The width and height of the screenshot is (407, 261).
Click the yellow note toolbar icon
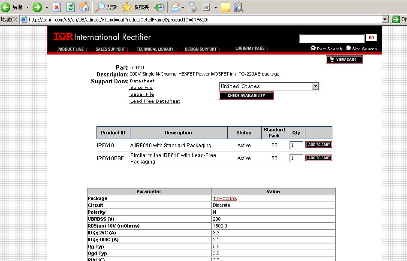(x=225, y=7)
